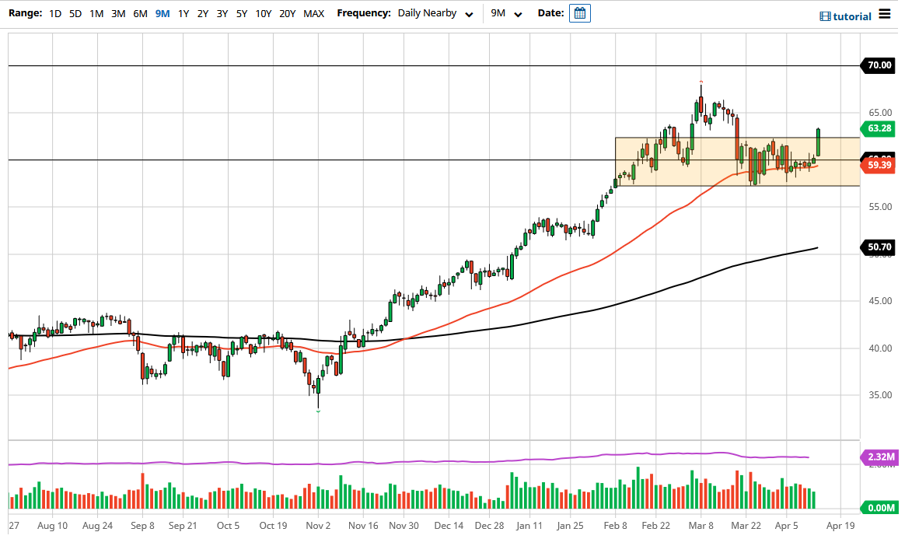The width and height of the screenshot is (905, 539).
Task: Select the 20Y range
Action: pos(286,13)
